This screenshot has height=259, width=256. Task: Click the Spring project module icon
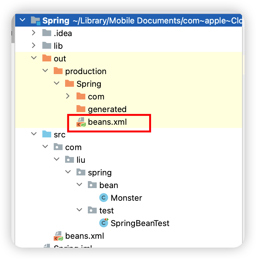click(36, 21)
